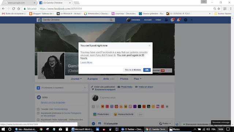Click the Photo/Vidéo button below composer
This screenshot has width=234, height=132.
click(x=101, y=114)
